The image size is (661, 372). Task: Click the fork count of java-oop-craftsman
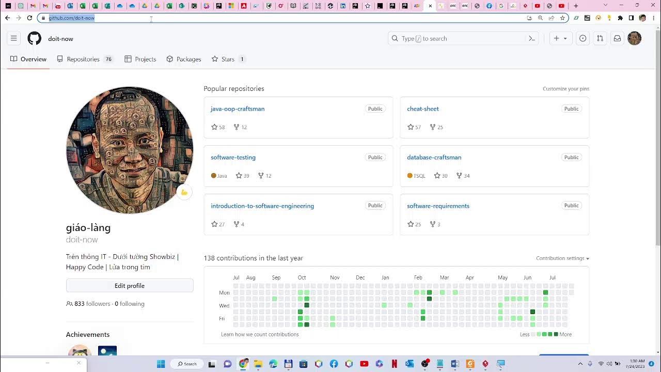coord(240,127)
